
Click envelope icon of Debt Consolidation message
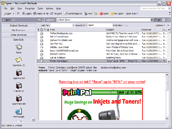42,37
